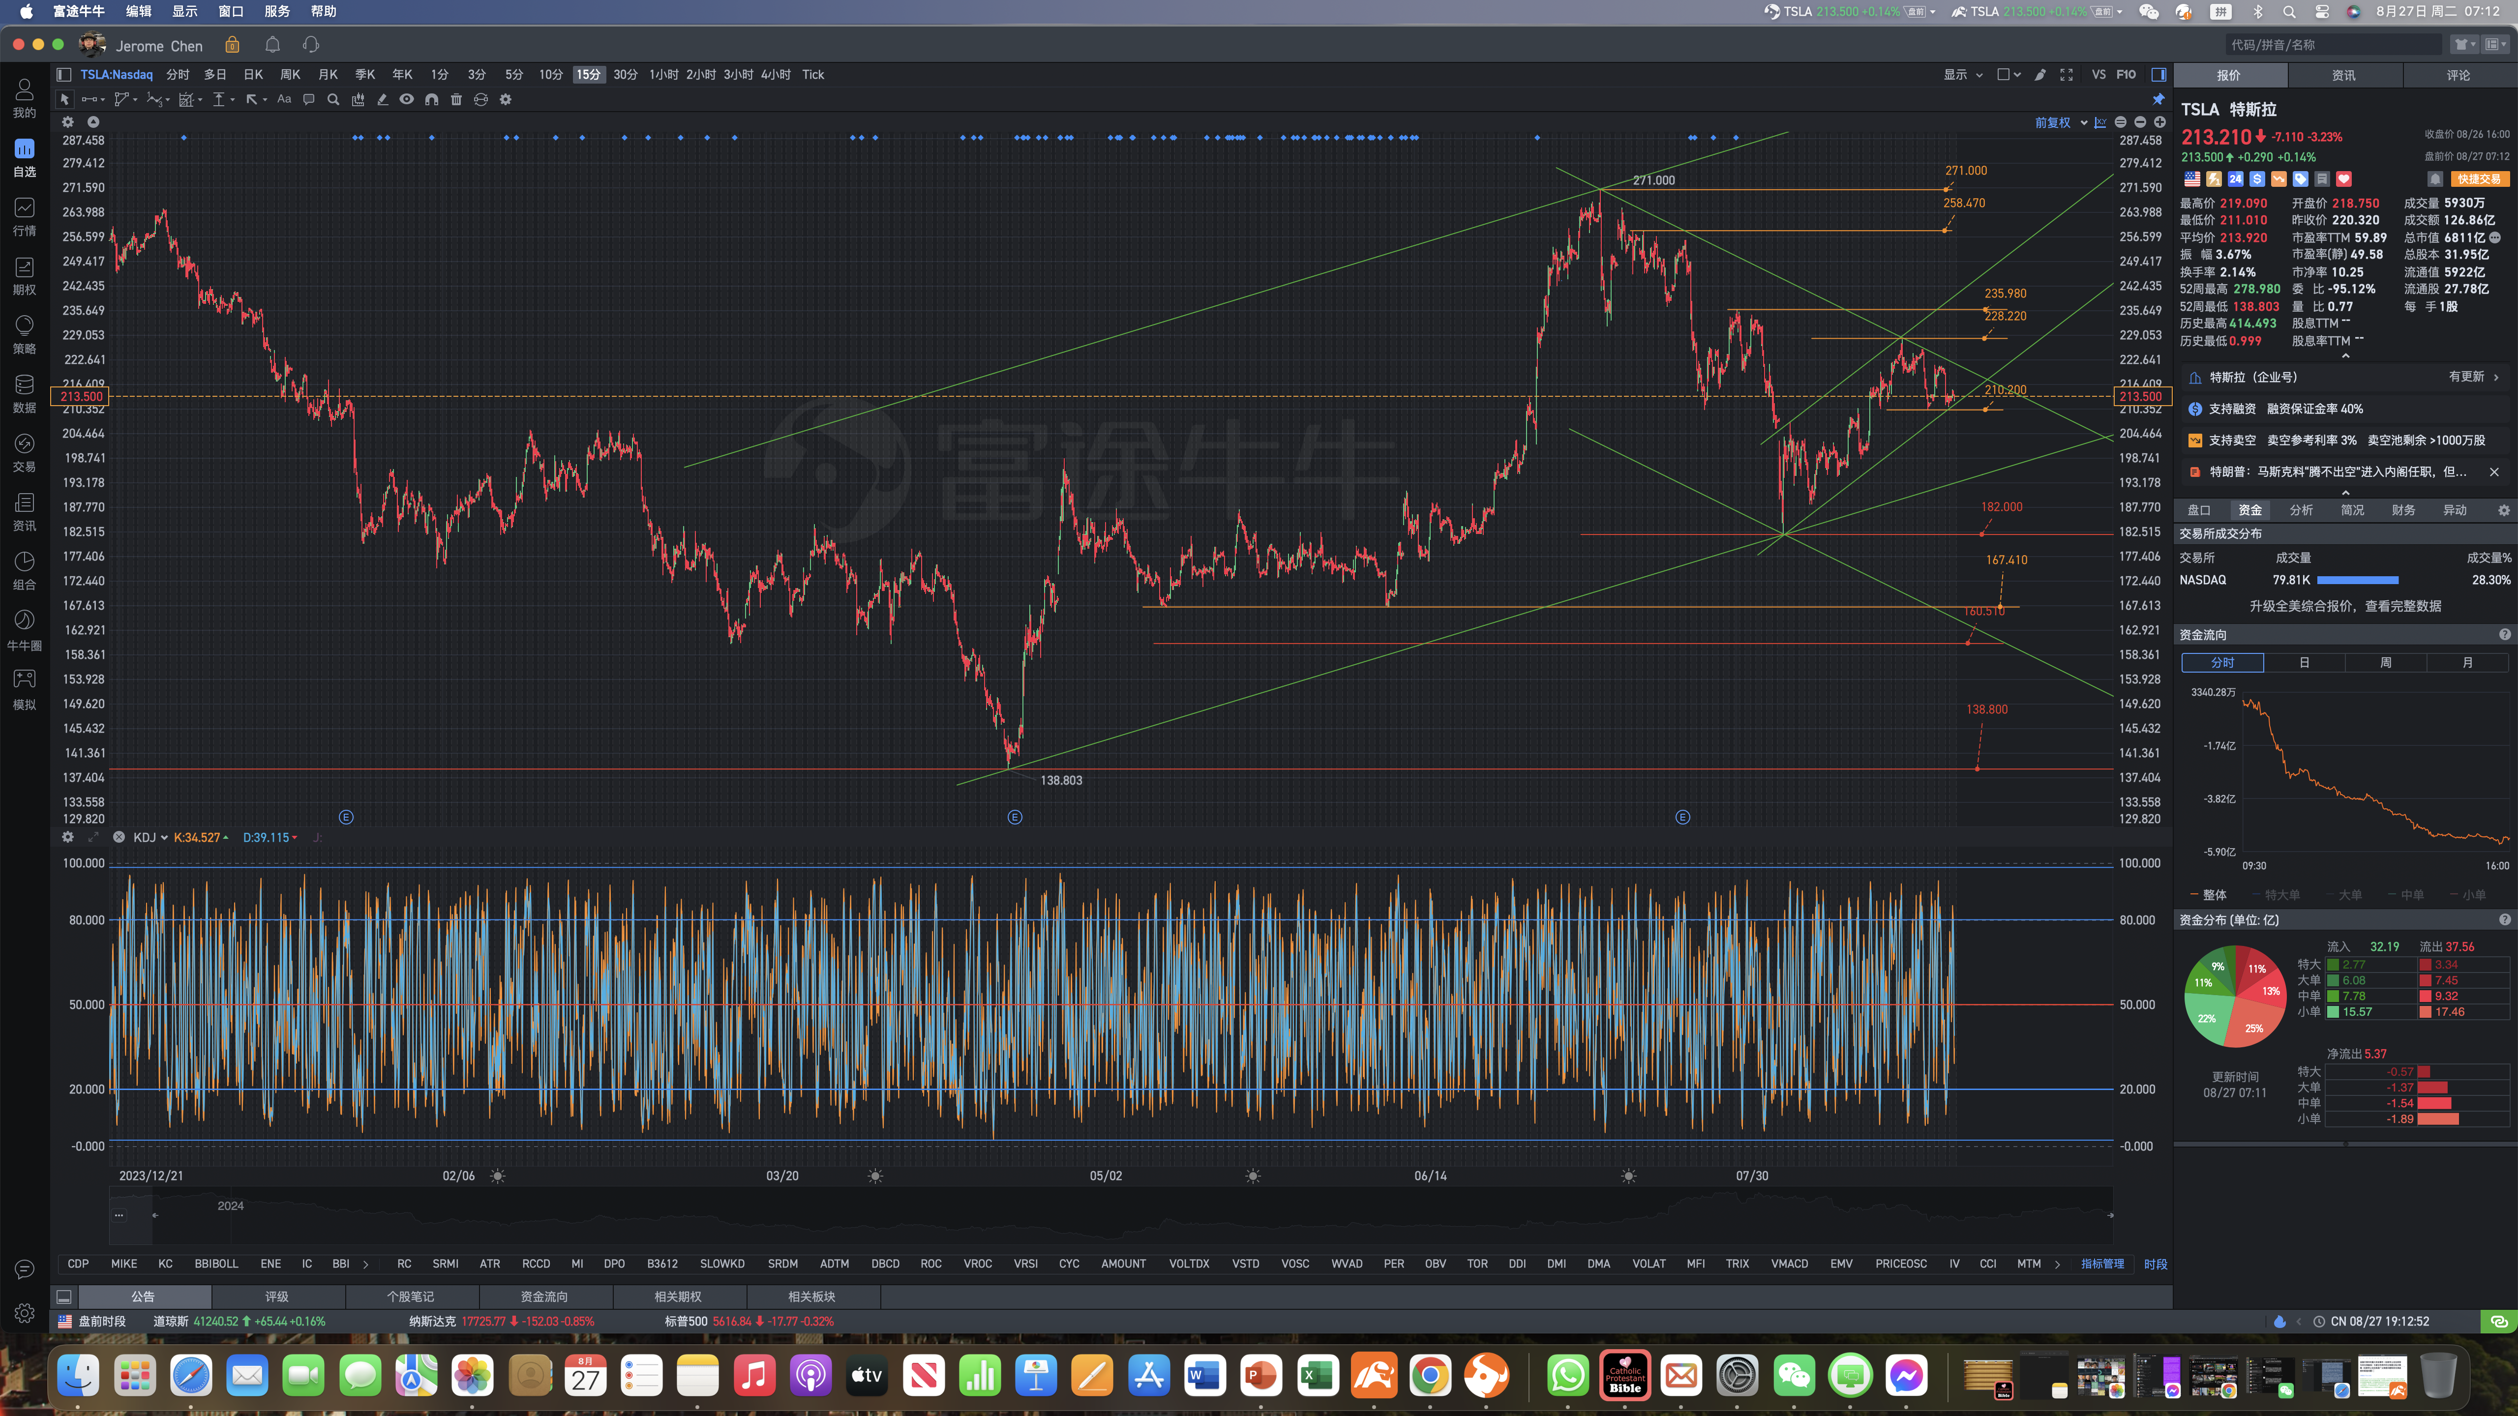Close the 特朗普 news banner with X
This screenshot has height=1416, width=2518.
click(2493, 472)
